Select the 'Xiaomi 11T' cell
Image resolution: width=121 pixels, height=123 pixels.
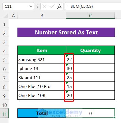[x=42, y=77]
